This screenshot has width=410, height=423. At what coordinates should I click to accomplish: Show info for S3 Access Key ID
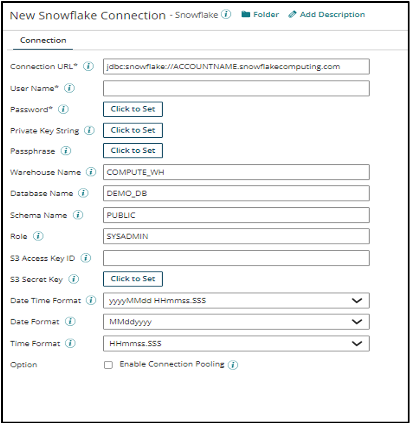(x=86, y=258)
